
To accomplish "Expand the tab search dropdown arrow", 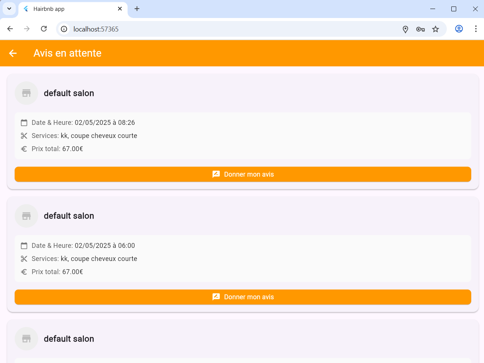I will 9,9.
